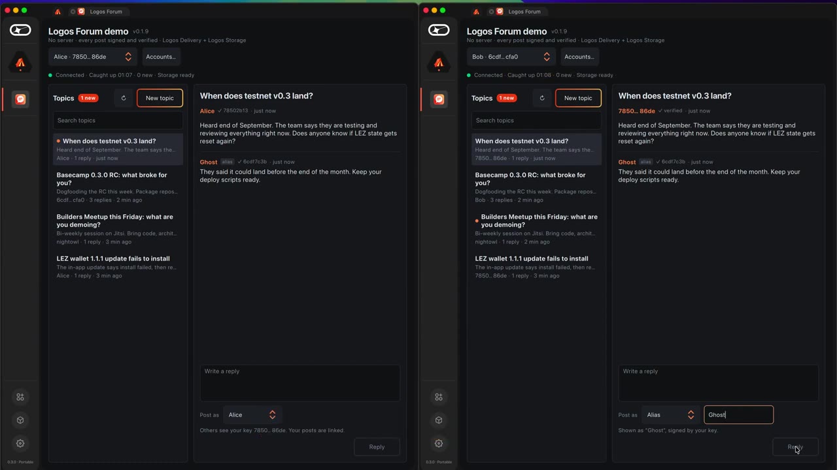837x470 pixels.
Task: Open Builders Meetup topic in right list
Action: (x=536, y=229)
